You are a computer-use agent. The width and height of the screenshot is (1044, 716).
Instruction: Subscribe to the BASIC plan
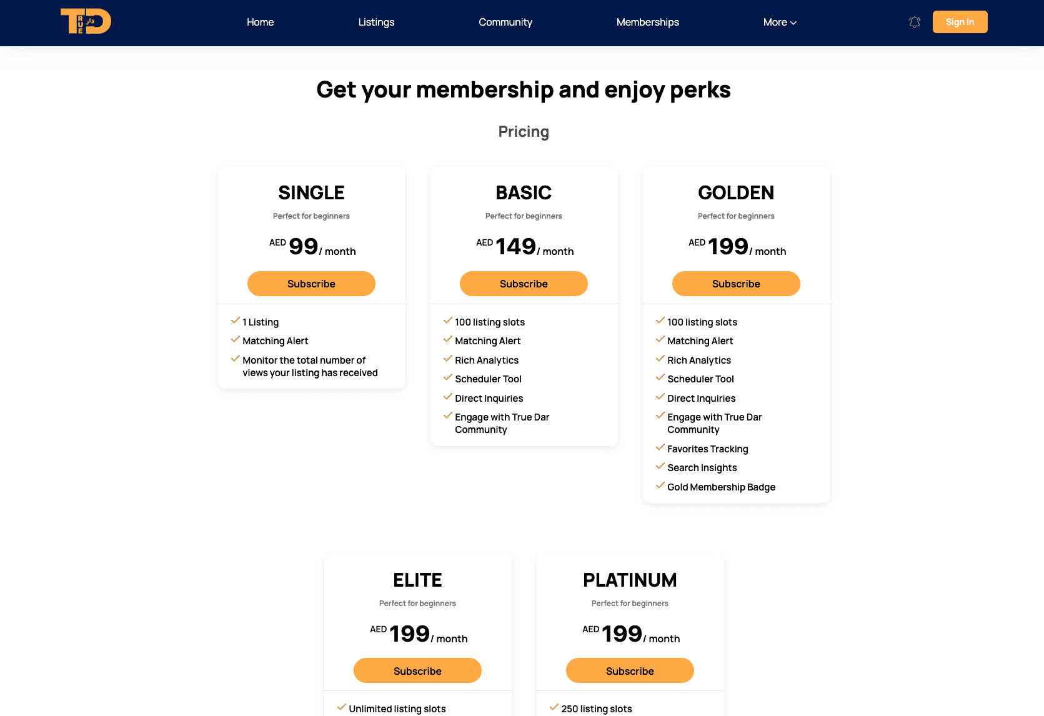(524, 284)
